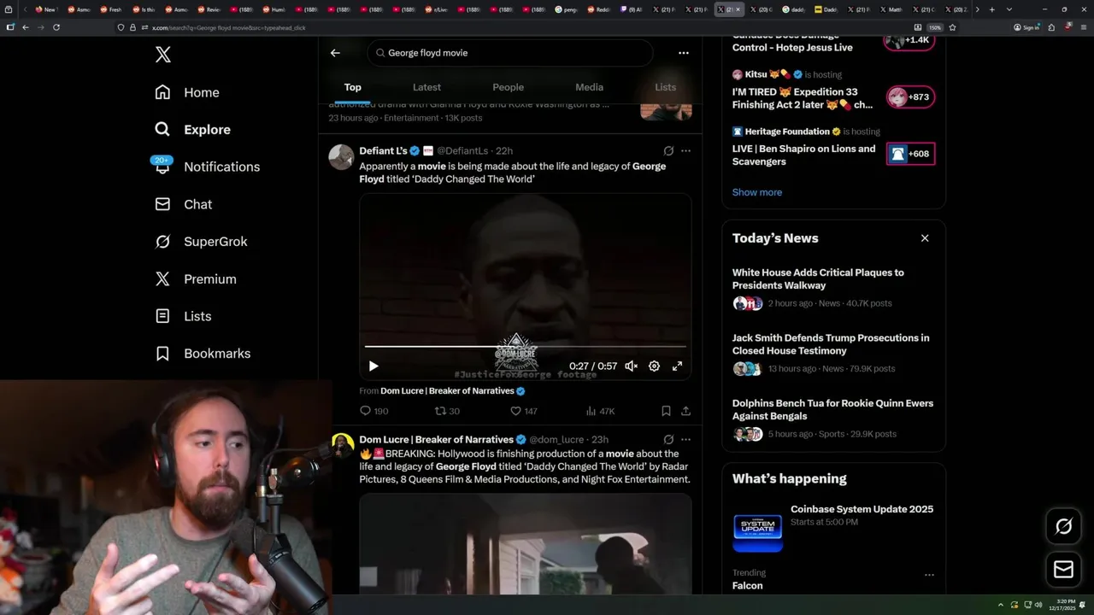Click the 150% zoom level indicator

pyautogui.click(x=935, y=27)
